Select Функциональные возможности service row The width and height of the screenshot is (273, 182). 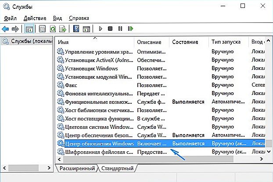161,102
